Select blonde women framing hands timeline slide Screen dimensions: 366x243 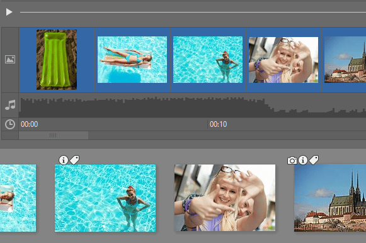pyautogui.click(x=283, y=60)
